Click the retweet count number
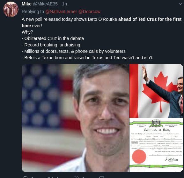184x178 pixels. click(x=58, y=177)
